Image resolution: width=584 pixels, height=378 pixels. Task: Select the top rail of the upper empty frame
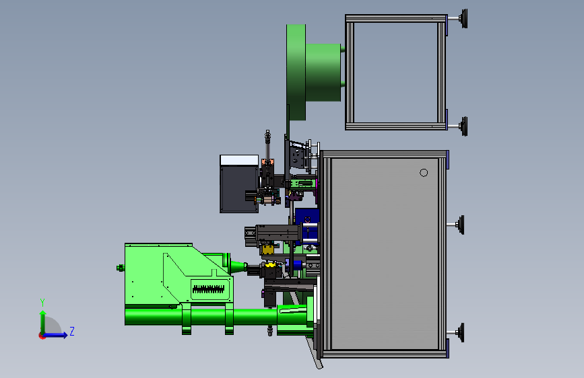[x=396, y=18]
